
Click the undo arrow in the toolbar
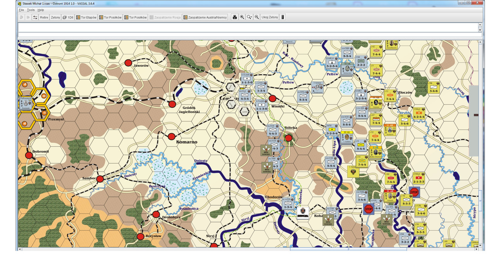21,17
